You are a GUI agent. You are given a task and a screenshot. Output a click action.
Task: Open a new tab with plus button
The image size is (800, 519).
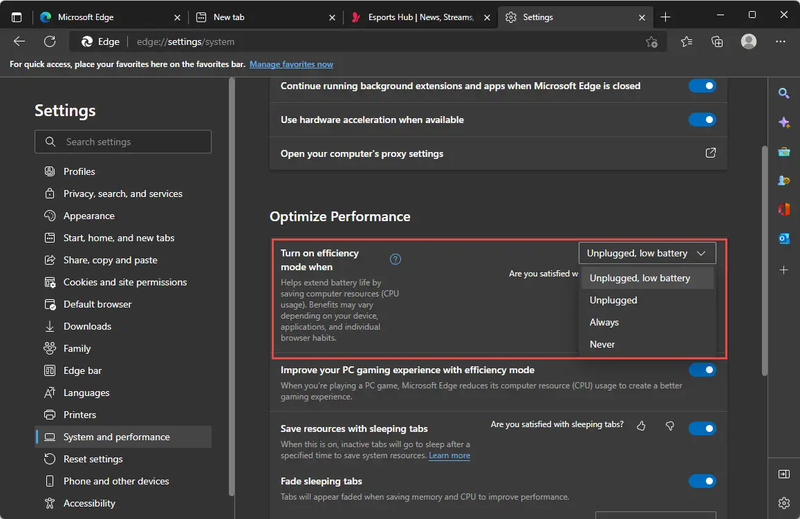[x=665, y=17]
